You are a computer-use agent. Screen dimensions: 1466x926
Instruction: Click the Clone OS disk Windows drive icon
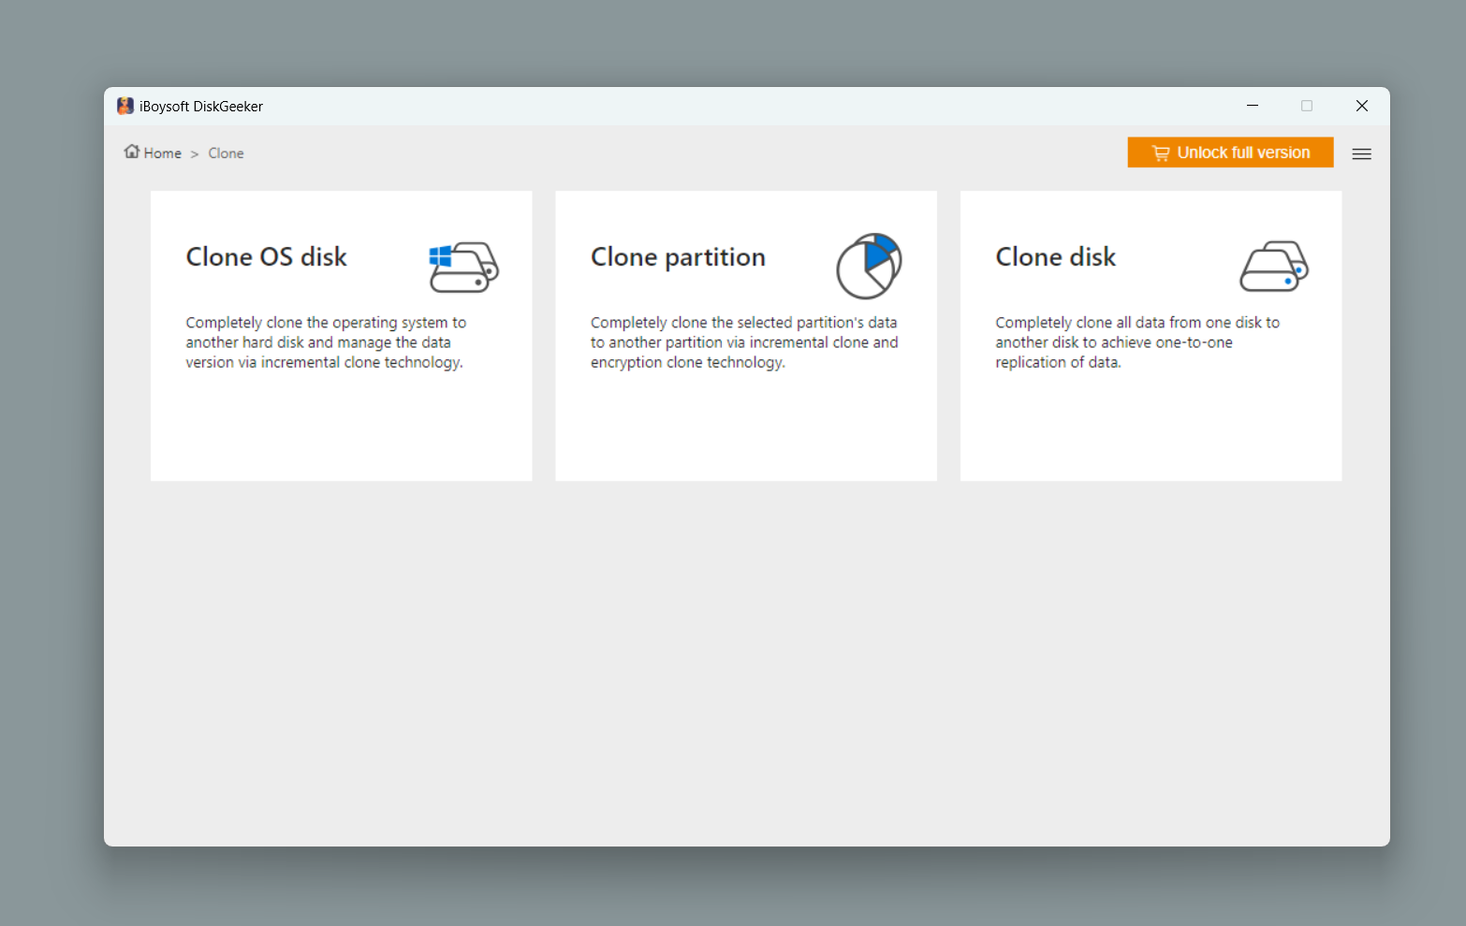pos(463,267)
